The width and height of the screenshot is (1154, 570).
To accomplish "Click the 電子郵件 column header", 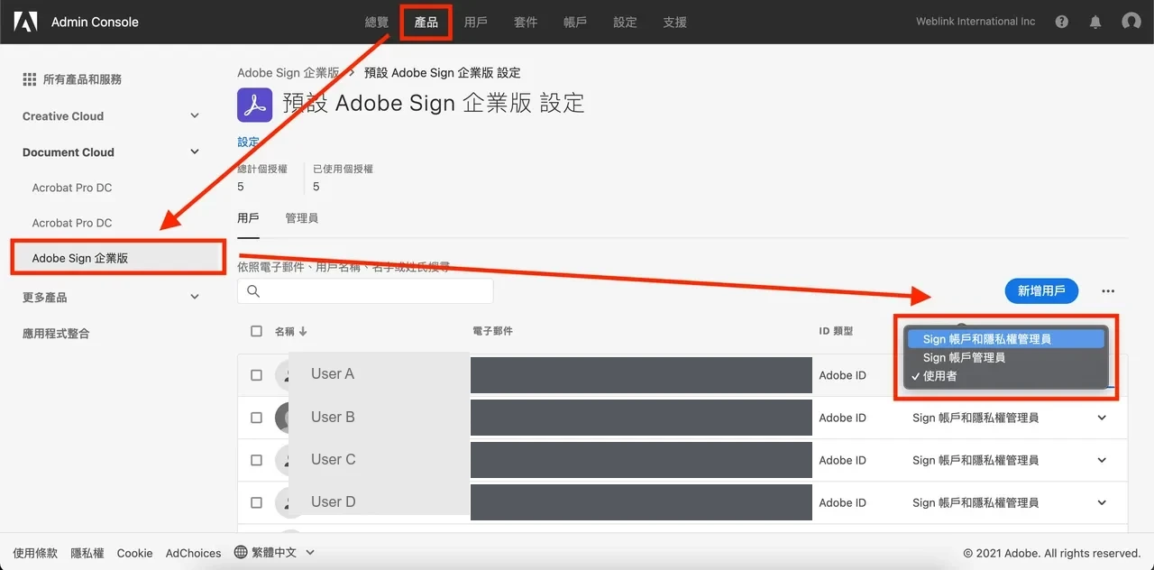I will tap(492, 331).
